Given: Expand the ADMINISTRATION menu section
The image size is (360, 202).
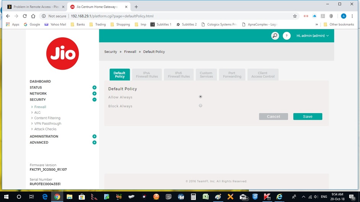Looking at the screenshot, I should click(94, 136).
